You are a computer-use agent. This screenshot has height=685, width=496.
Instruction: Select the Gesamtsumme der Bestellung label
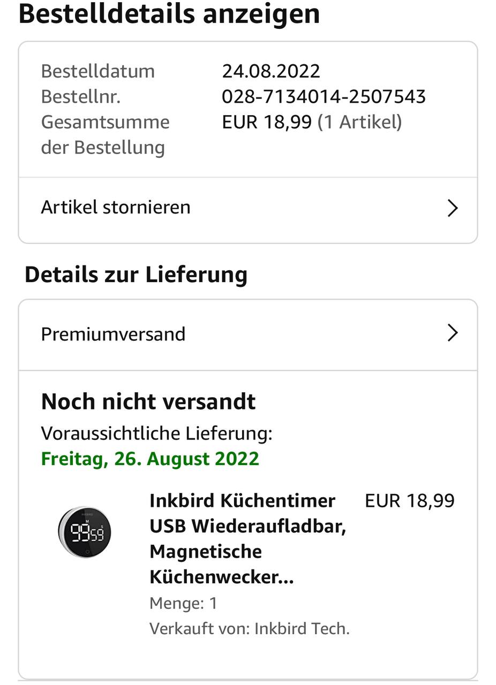pyautogui.click(x=105, y=134)
